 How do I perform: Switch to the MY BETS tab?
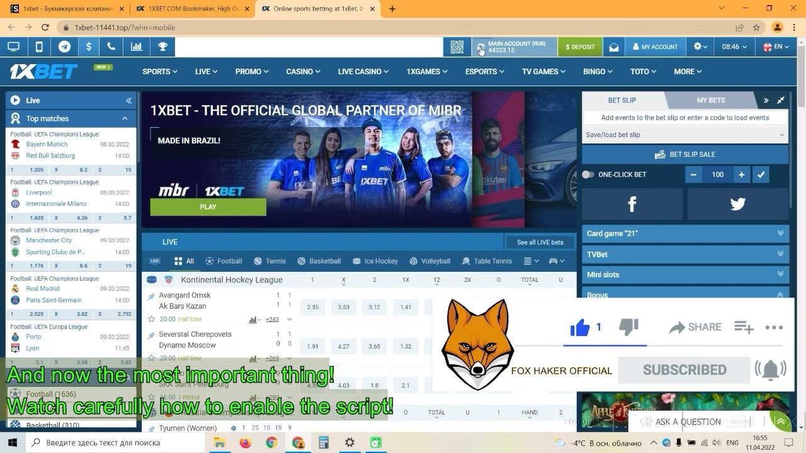(x=711, y=101)
